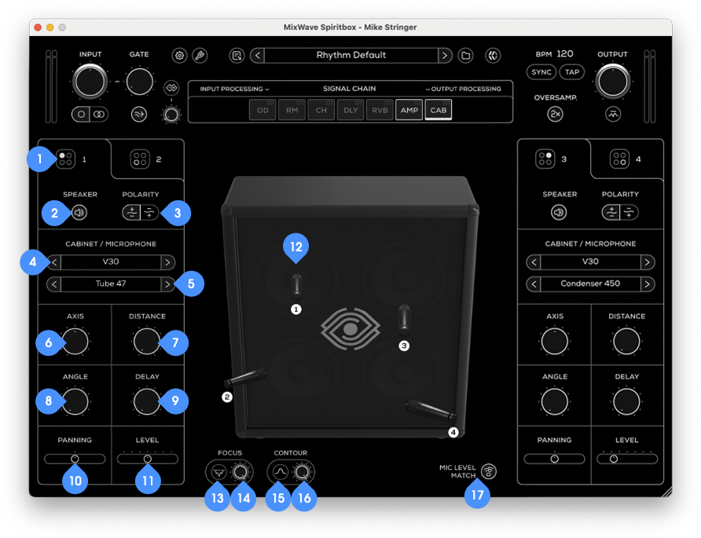Image resolution: width=701 pixels, height=538 pixels.
Task: Go to next preset arrow
Action: (x=445, y=56)
